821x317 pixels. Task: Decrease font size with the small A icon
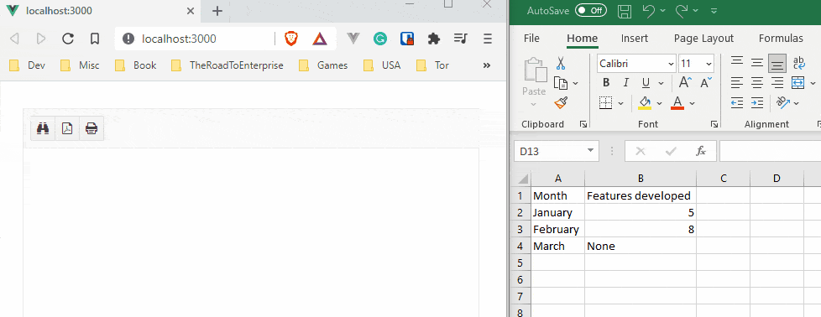tap(706, 83)
